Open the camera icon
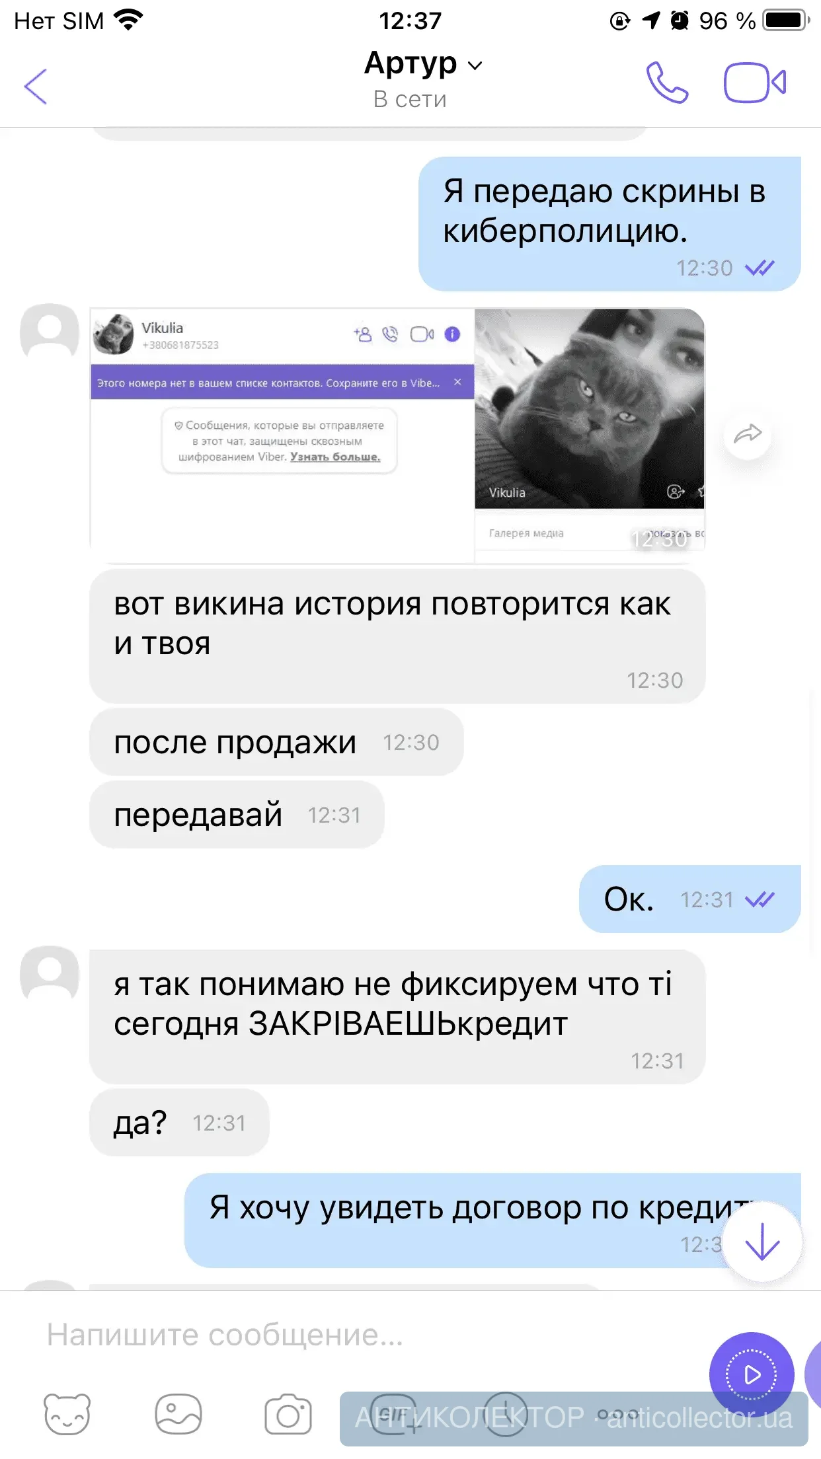Viewport: 821px width, 1459px height. click(288, 1414)
